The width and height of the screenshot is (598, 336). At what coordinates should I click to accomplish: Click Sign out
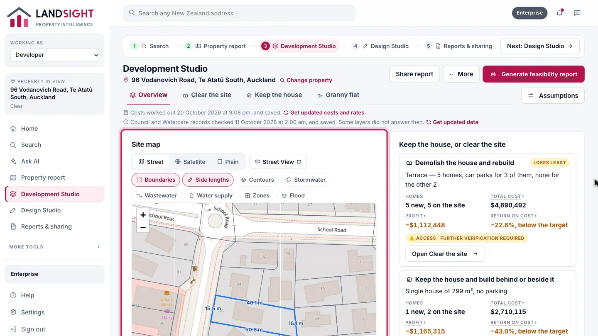click(54, 329)
